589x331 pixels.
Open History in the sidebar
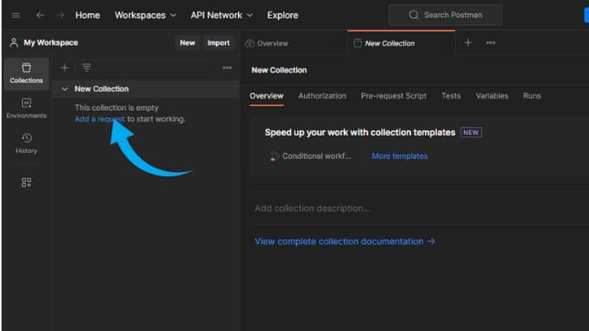click(26, 143)
